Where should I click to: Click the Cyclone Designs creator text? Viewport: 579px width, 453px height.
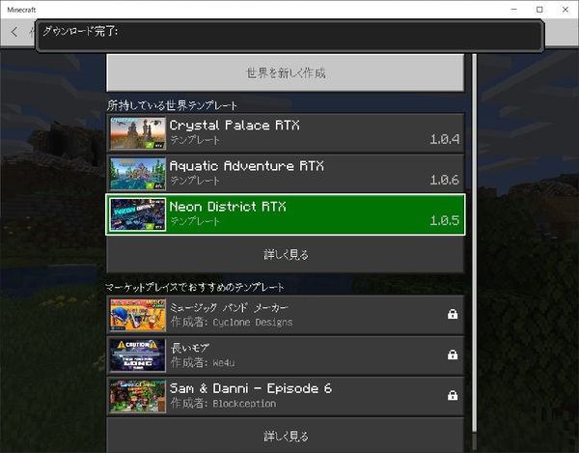pos(253,323)
